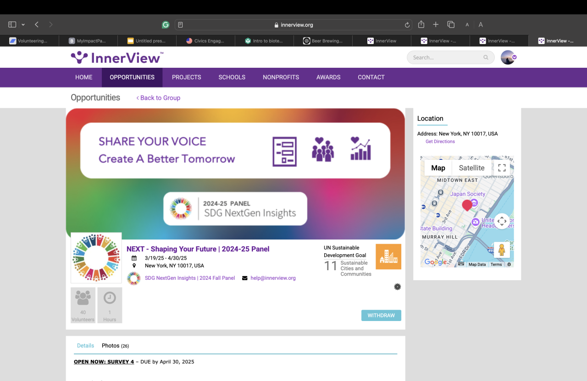The height and width of the screenshot is (381, 587).
Task: Open the NEXT - Shaping Your Future title link
Action: click(198, 249)
